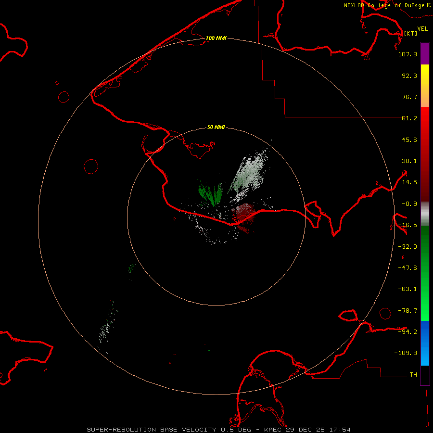Click the 50 NMI range ring label
Screen dimensions: 433x433
[216, 127]
